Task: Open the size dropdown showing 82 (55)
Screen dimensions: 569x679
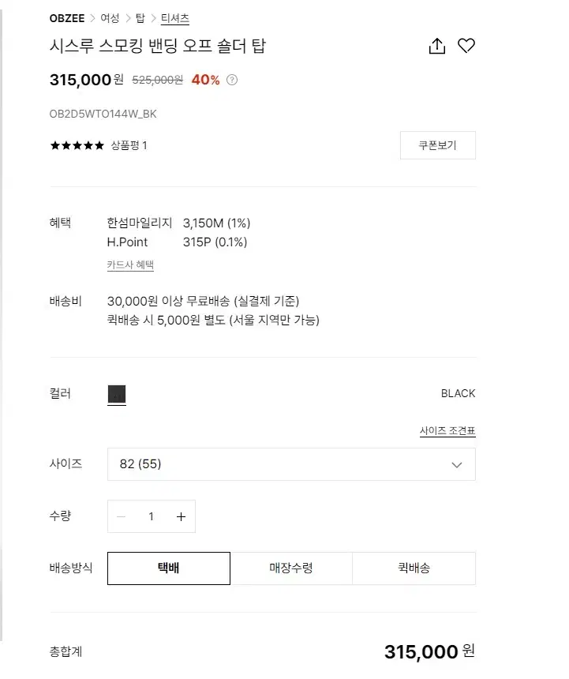Action: [x=291, y=464]
